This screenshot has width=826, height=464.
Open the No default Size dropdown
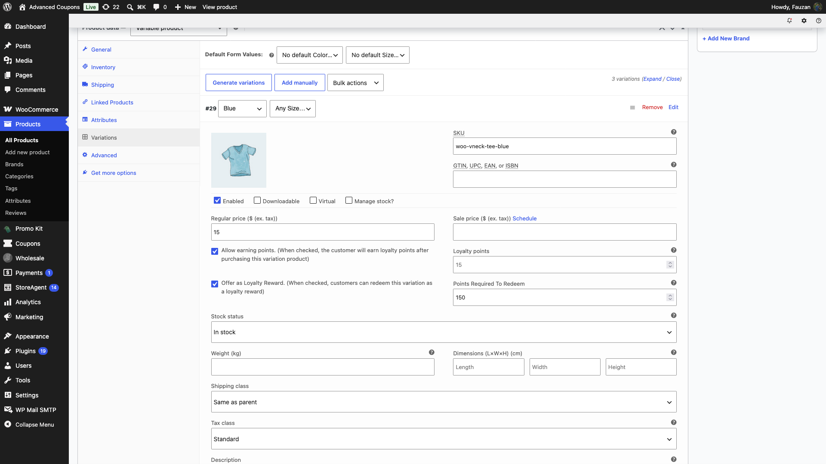click(378, 55)
